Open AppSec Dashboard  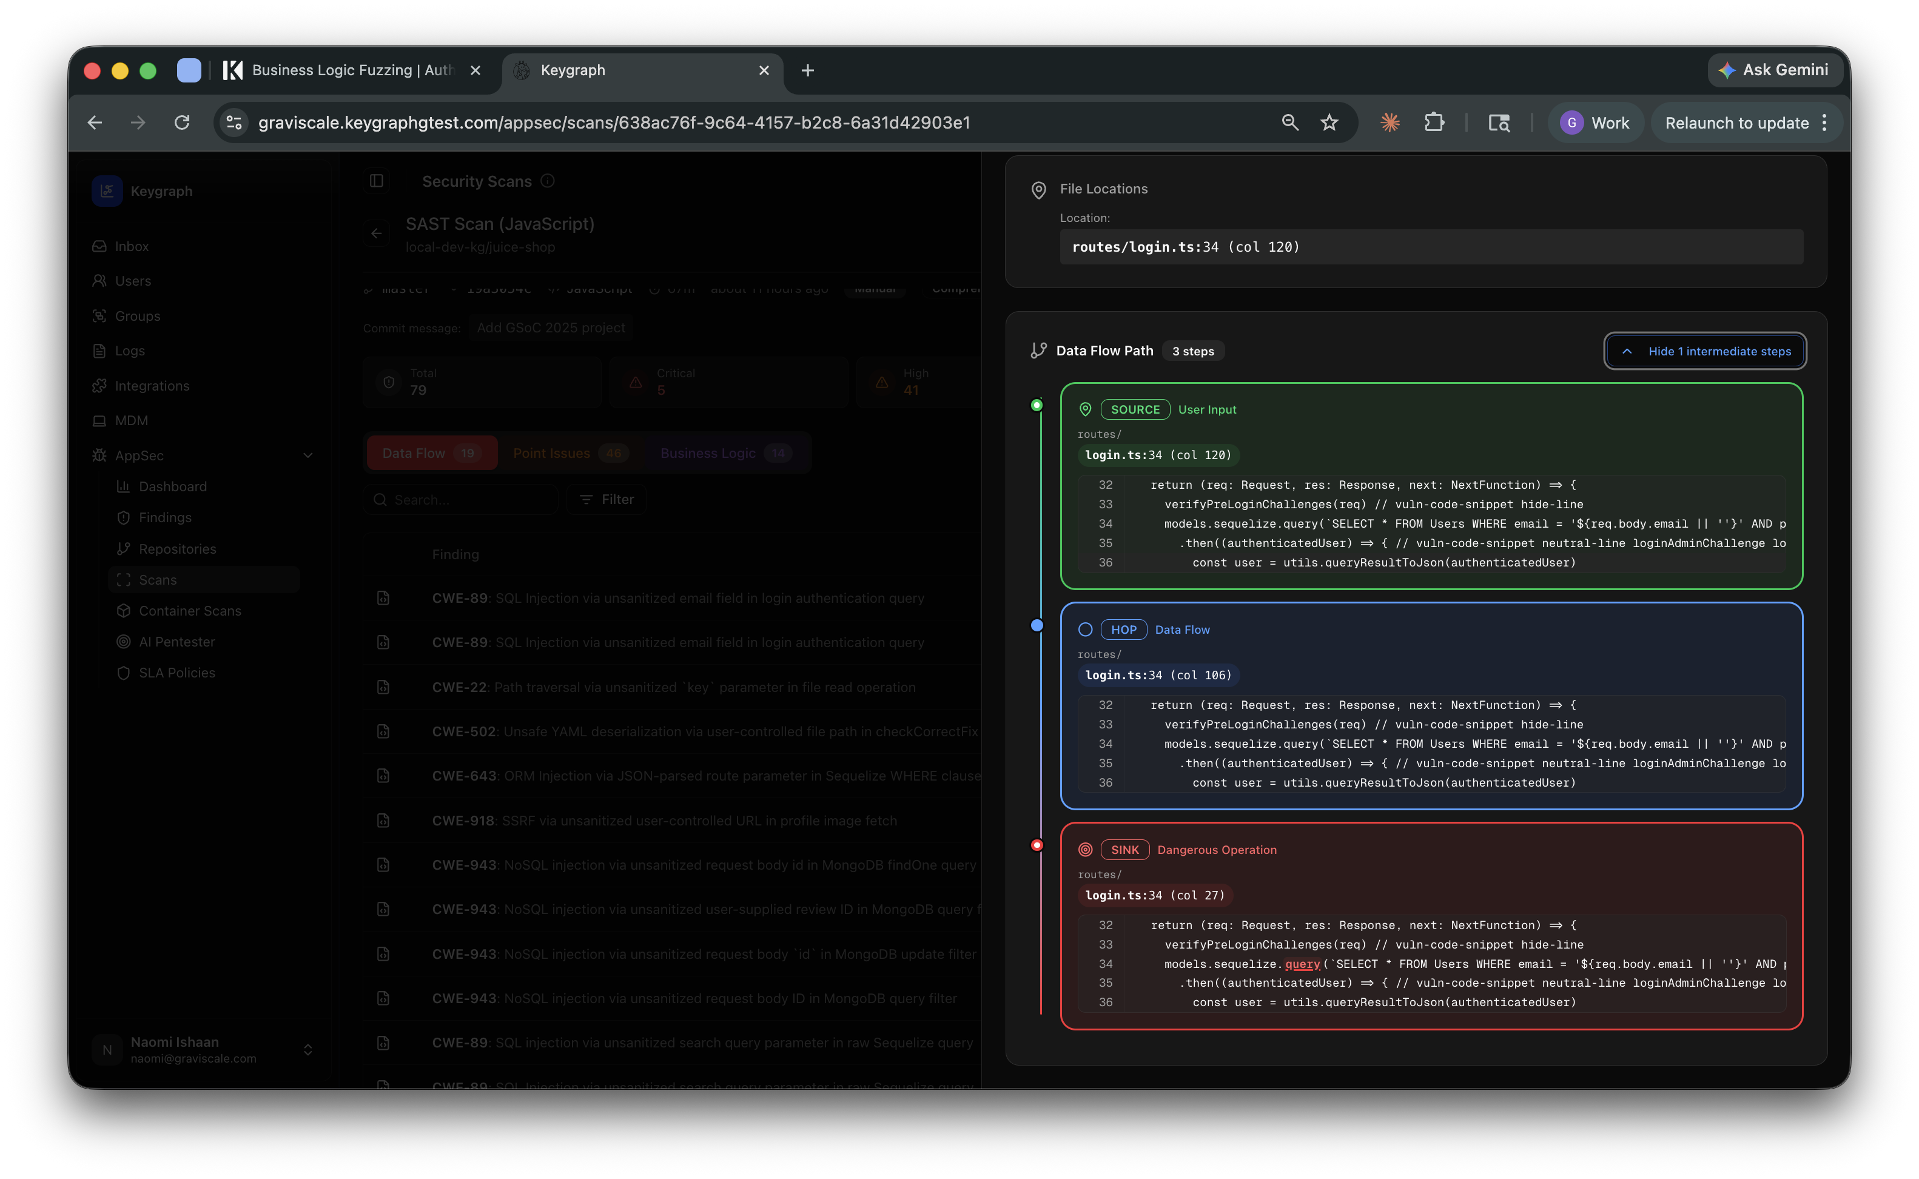click(x=172, y=486)
